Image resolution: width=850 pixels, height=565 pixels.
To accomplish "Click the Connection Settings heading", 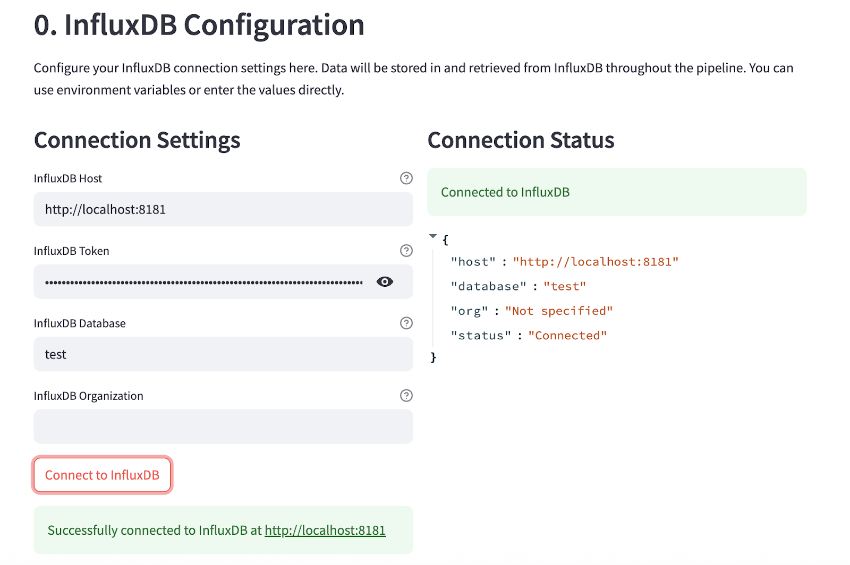I will tap(137, 141).
